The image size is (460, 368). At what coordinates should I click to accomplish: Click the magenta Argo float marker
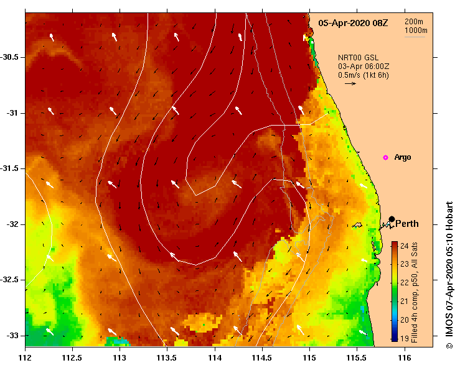tap(385, 158)
